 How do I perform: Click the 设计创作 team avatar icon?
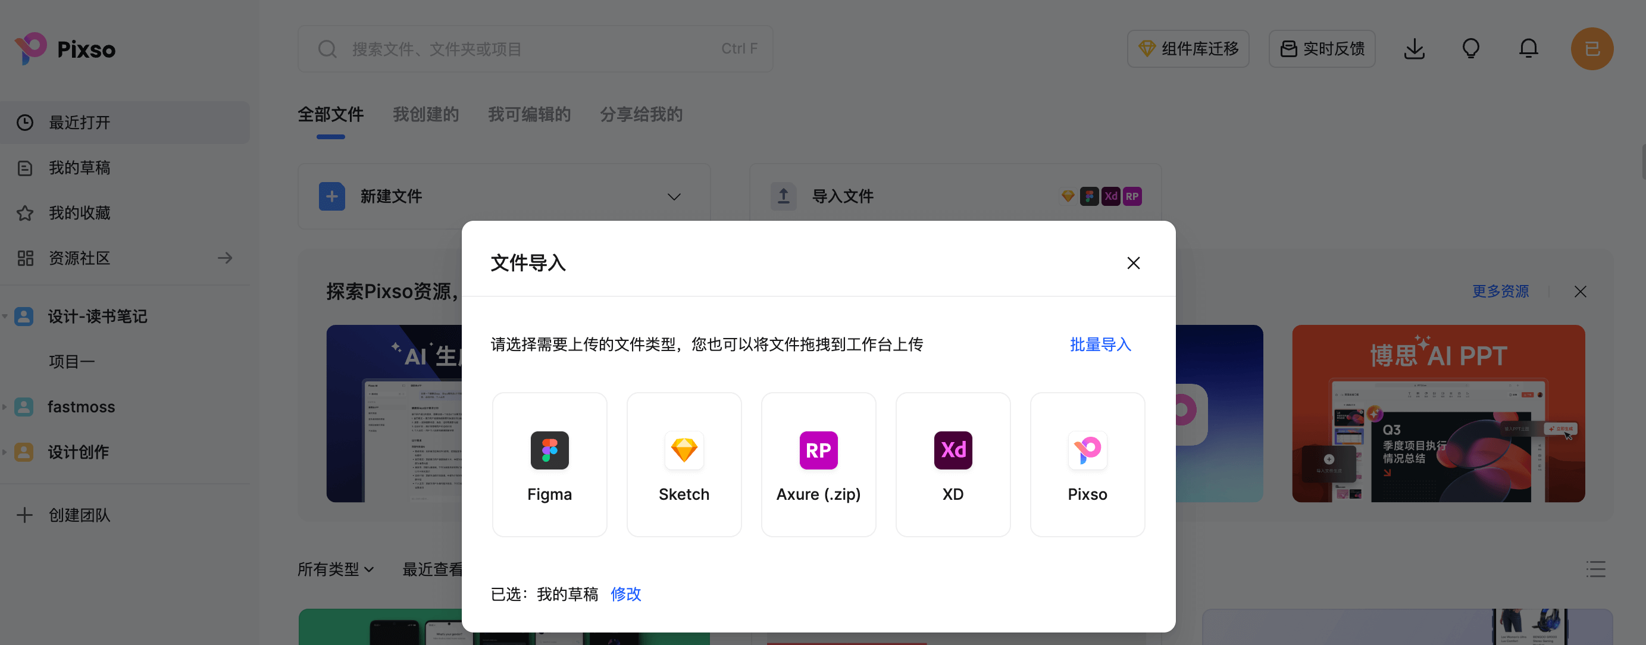[24, 452]
